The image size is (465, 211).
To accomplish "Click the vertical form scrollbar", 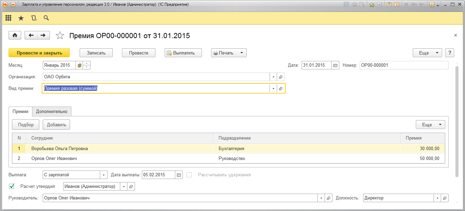I will pos(457,121).
